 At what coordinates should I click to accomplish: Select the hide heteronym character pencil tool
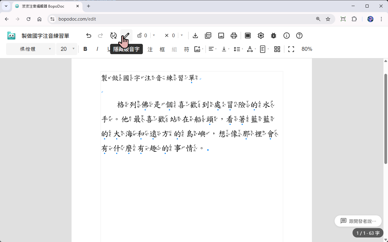pos(126,35)
